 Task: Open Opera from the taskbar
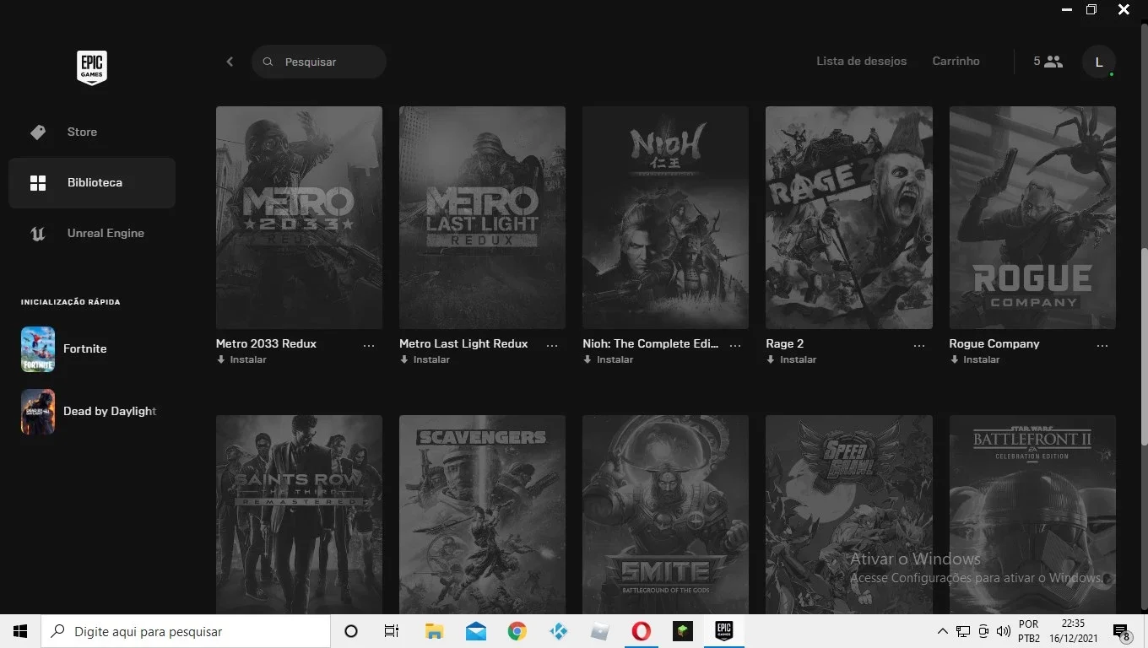[641, 631]
